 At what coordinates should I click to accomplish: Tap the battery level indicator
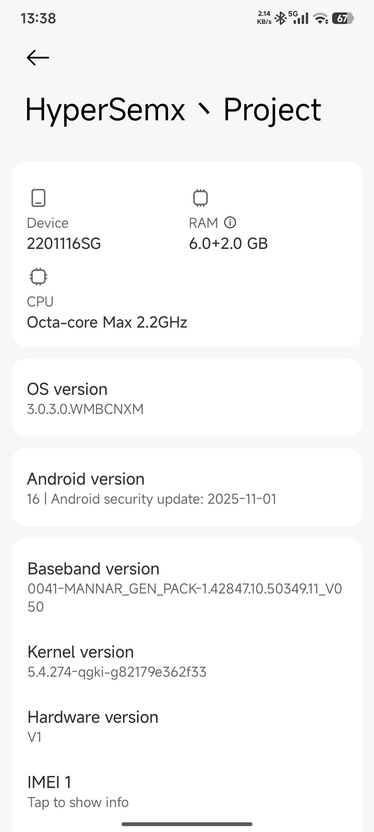[x=342, y=18]
